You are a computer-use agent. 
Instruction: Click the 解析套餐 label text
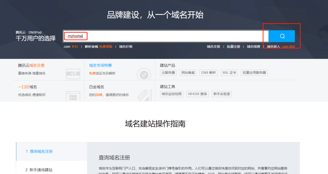tap(91, 47)
